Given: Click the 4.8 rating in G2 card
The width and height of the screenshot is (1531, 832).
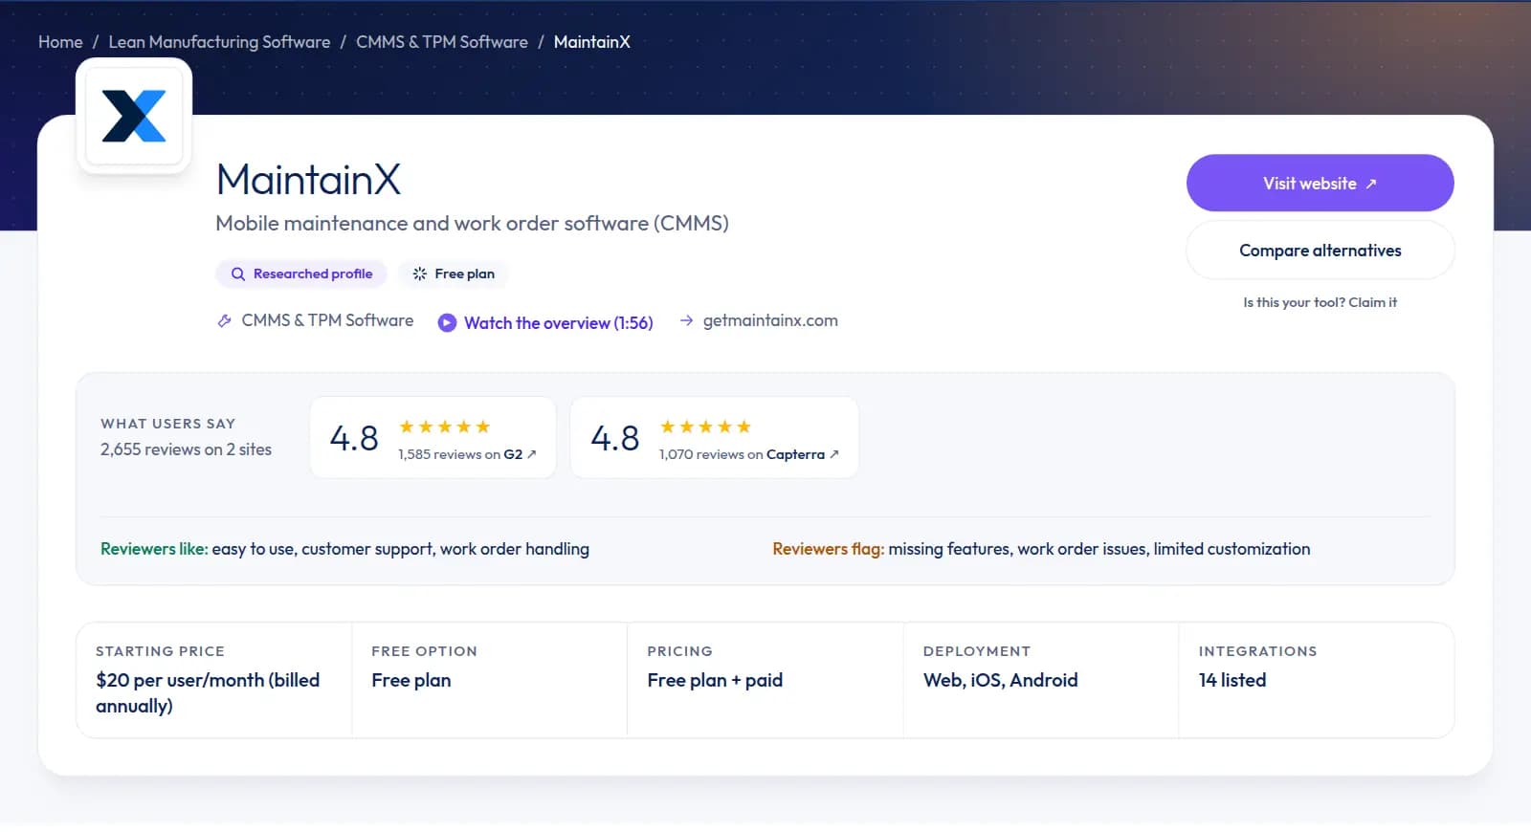Looking at the screenshot, I should click(354, 438).
